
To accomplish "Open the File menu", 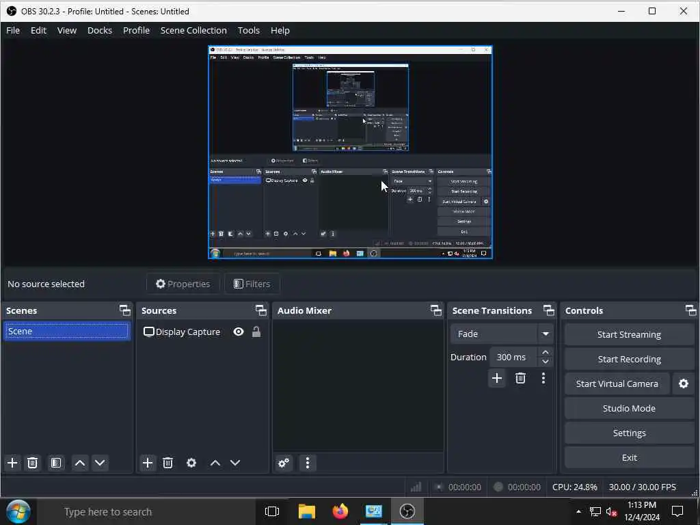I will (13, 30).
